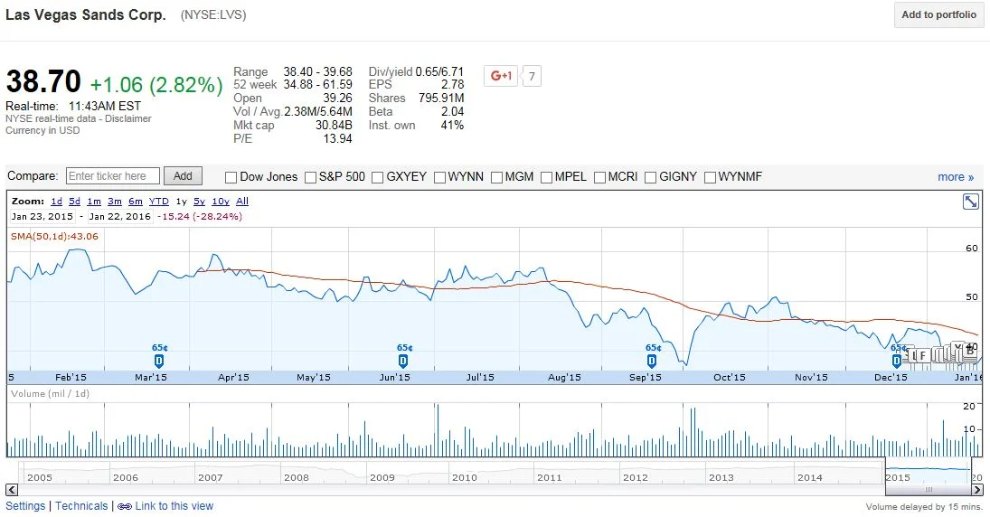Viewport: 990px width, 517px height.
Task: Click the Volume (mil / 1d) label
Action: tap(50, 394)
